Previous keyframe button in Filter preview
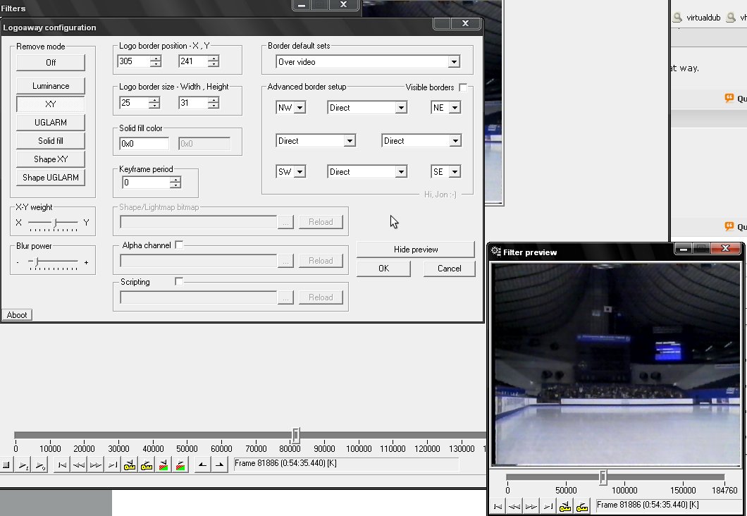The height and width of the screenshot is (516, 747). (x=565, y=506)
